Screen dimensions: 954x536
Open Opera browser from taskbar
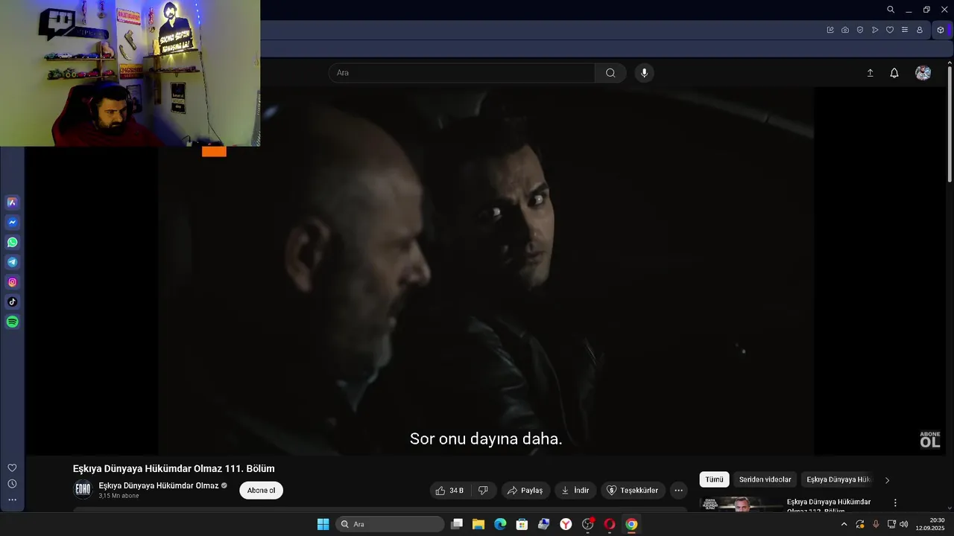point(609,524)
